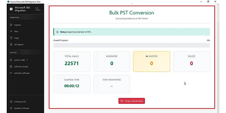Click the Overall Progress label
Image resolution: width=226 pixels, height=113 pixels.
point(61,40)
